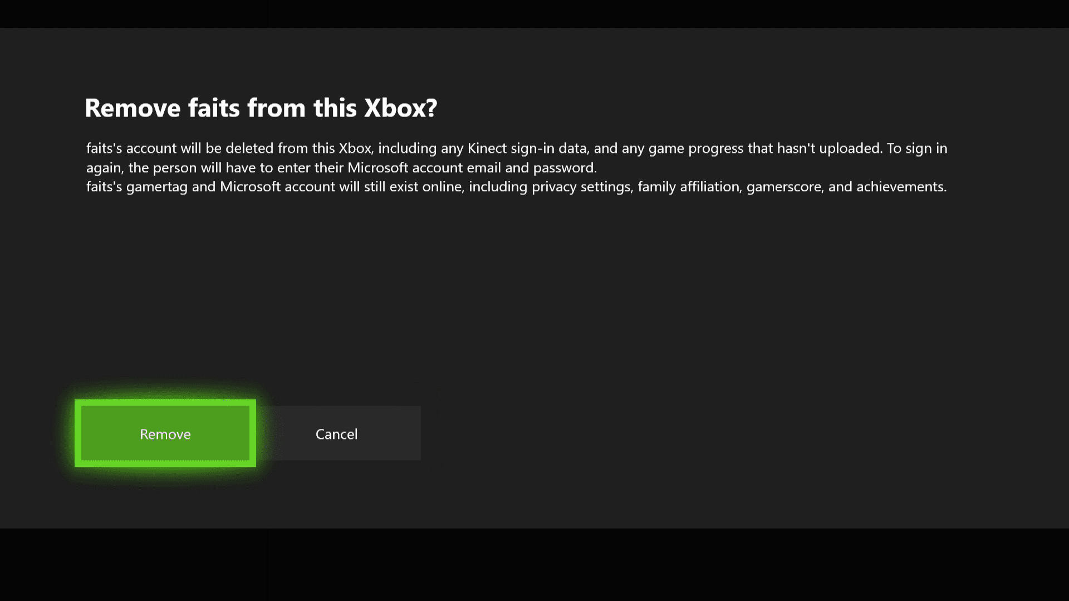
Task: Highlight the Remove confirmation button
Action: (165, 433)
